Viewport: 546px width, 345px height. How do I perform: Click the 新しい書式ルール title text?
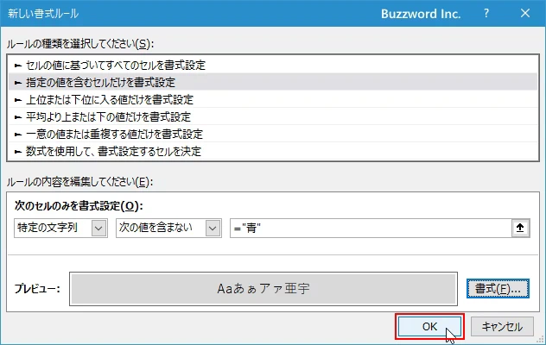(x=43, y=14)
